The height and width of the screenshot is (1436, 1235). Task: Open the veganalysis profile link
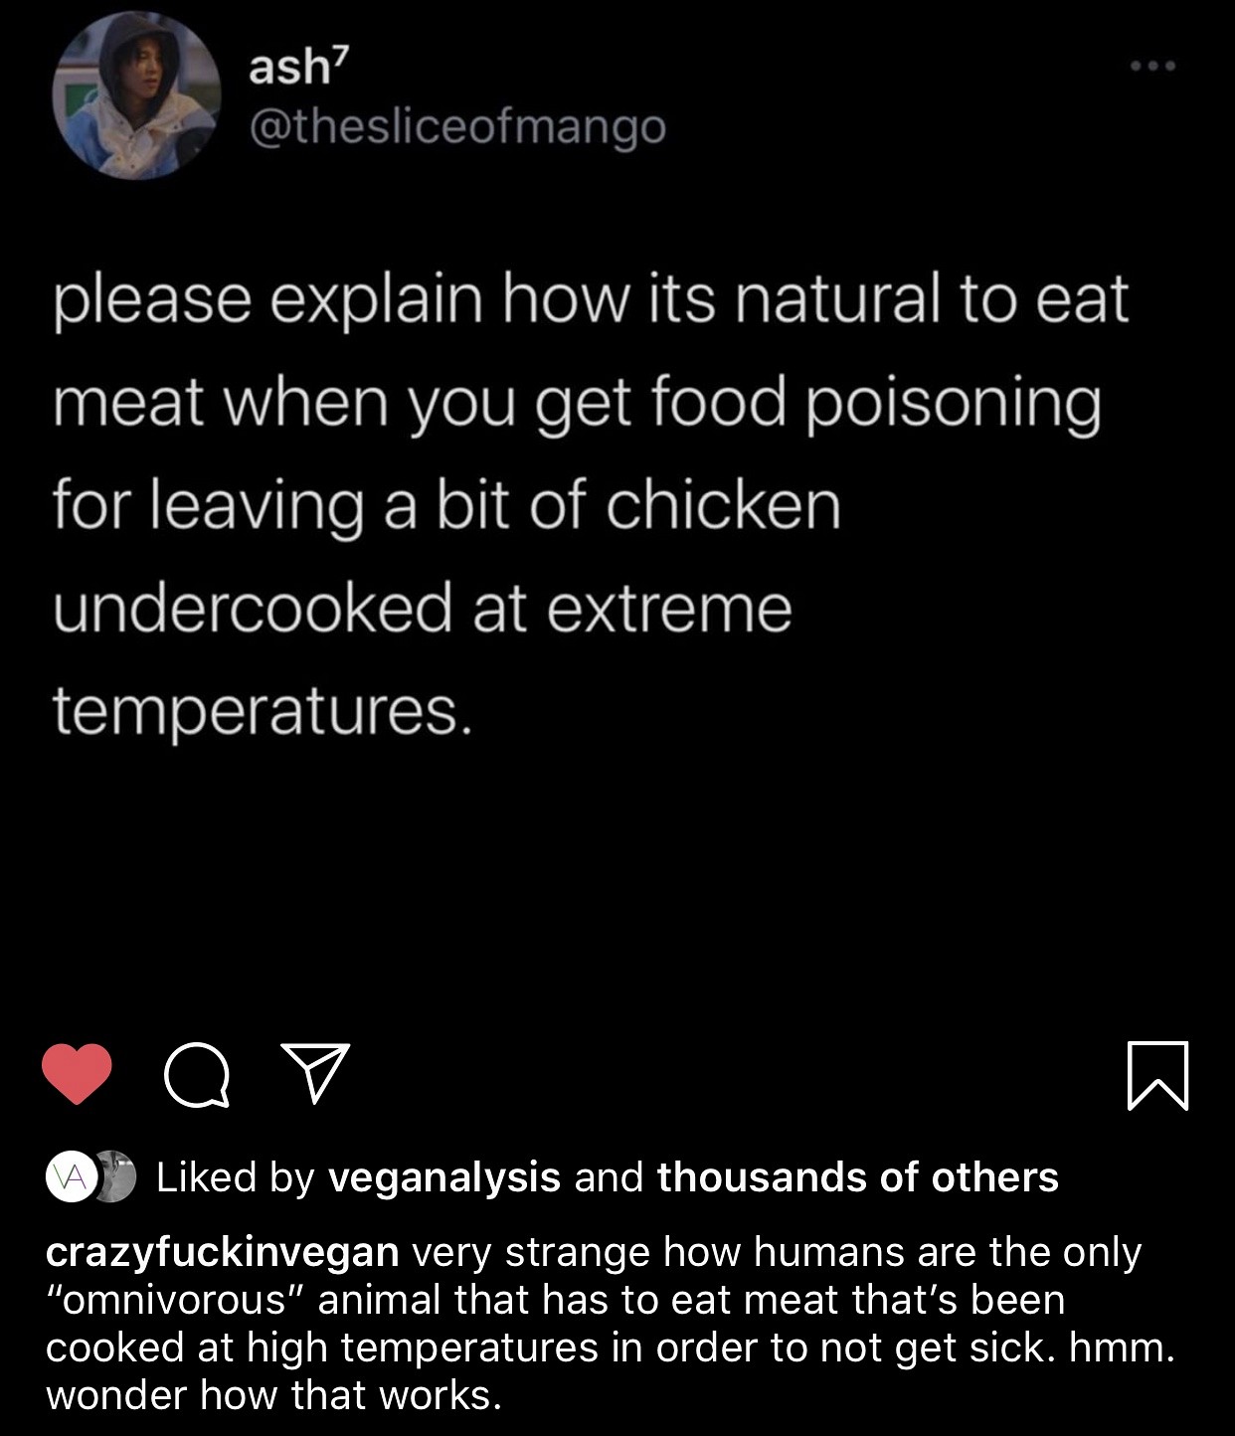coord(444,1177)
